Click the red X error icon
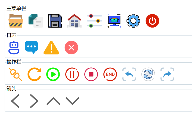The width and height of the screenshot is (192, 117). (x=71, y=47)
